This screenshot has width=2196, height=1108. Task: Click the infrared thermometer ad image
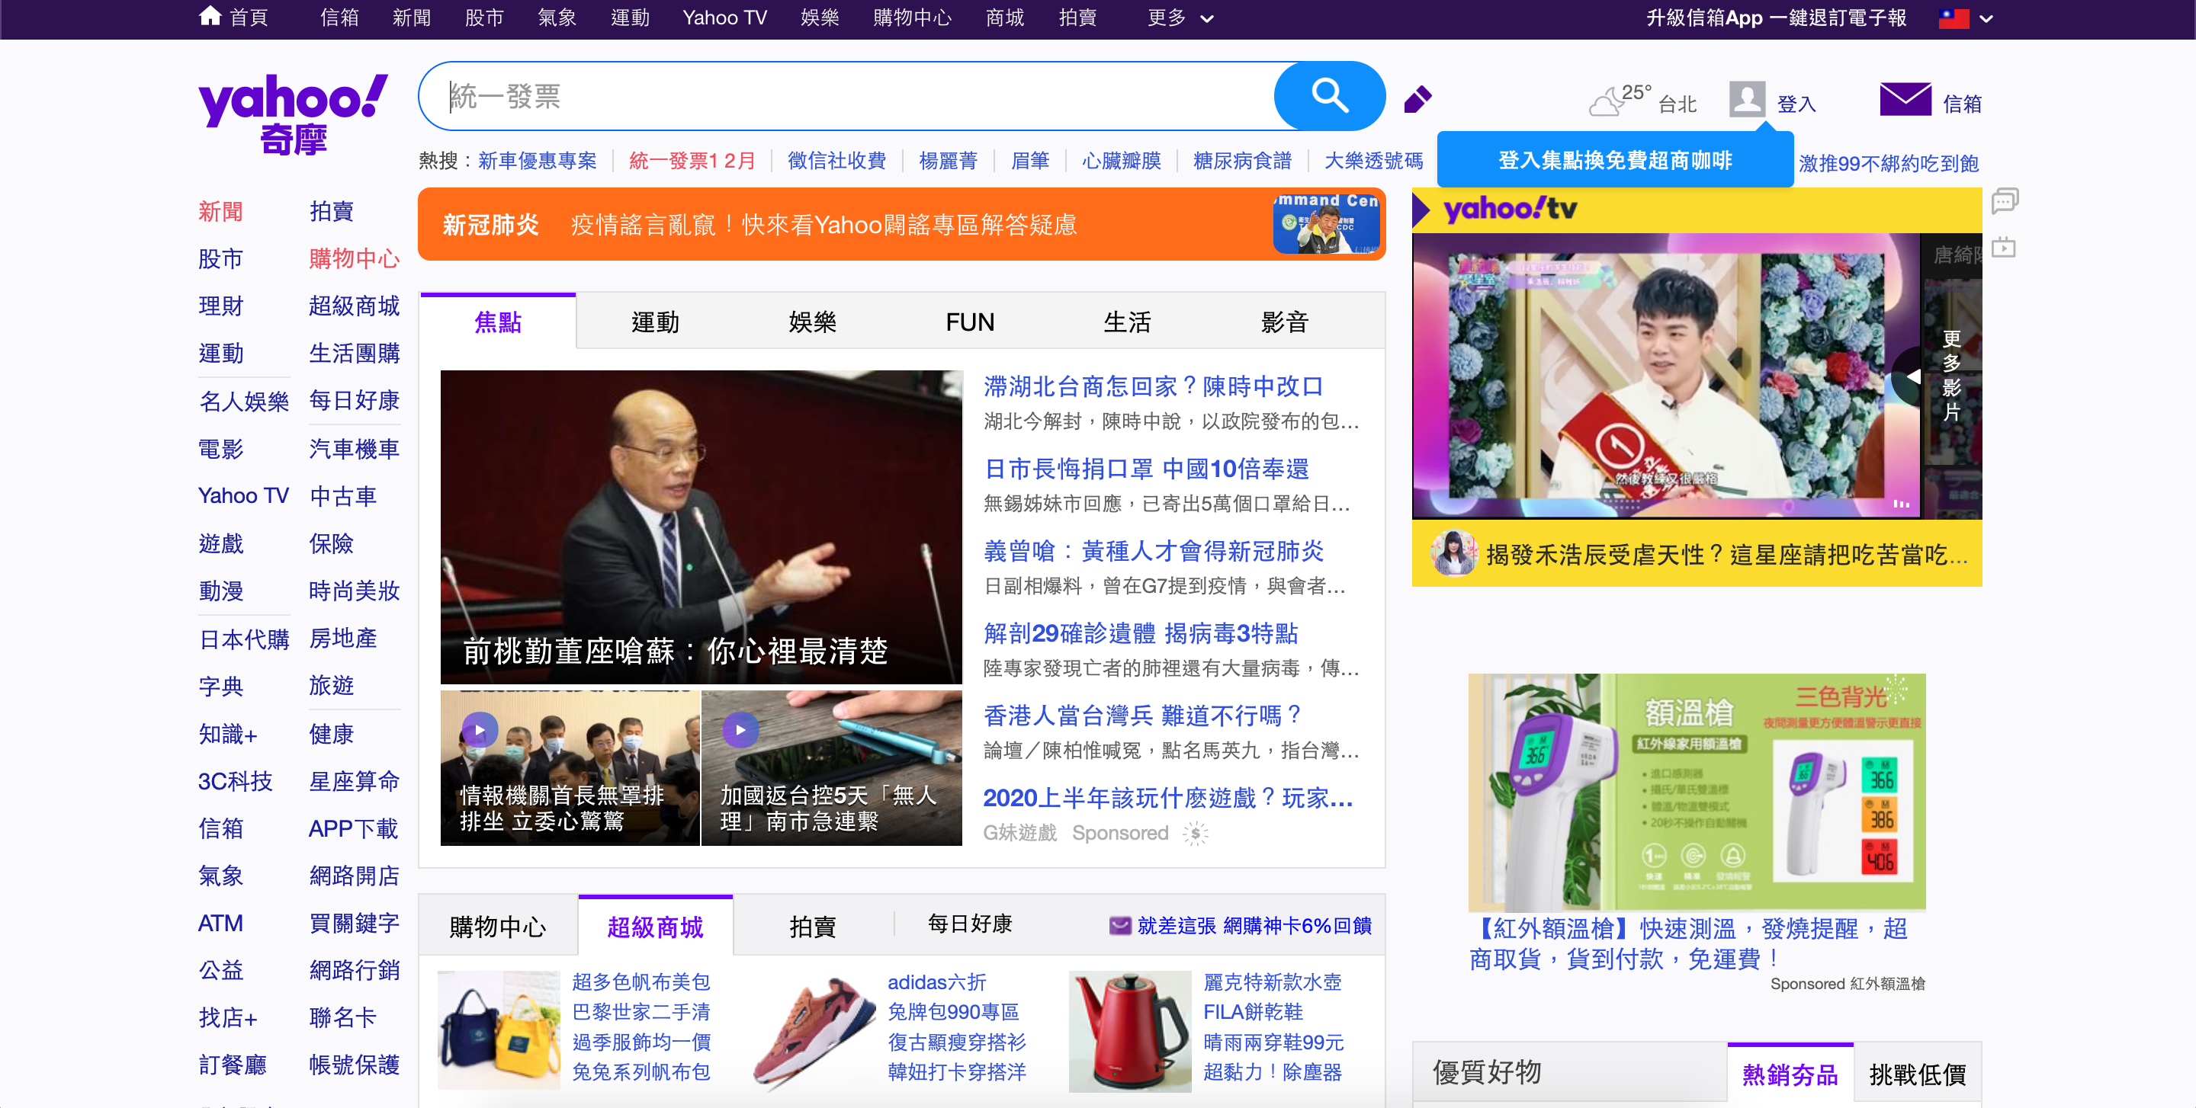point(1697,791)
